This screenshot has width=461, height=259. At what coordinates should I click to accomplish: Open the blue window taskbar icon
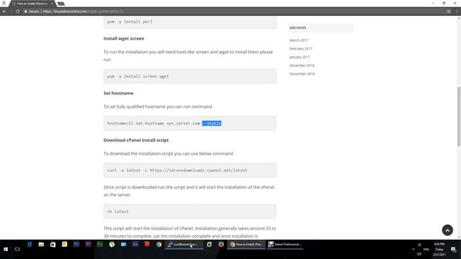tap(123, 245)
